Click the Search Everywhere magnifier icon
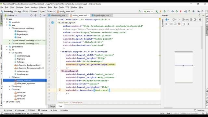This screenshot has width=208, height=117. [x=203, y=12]
